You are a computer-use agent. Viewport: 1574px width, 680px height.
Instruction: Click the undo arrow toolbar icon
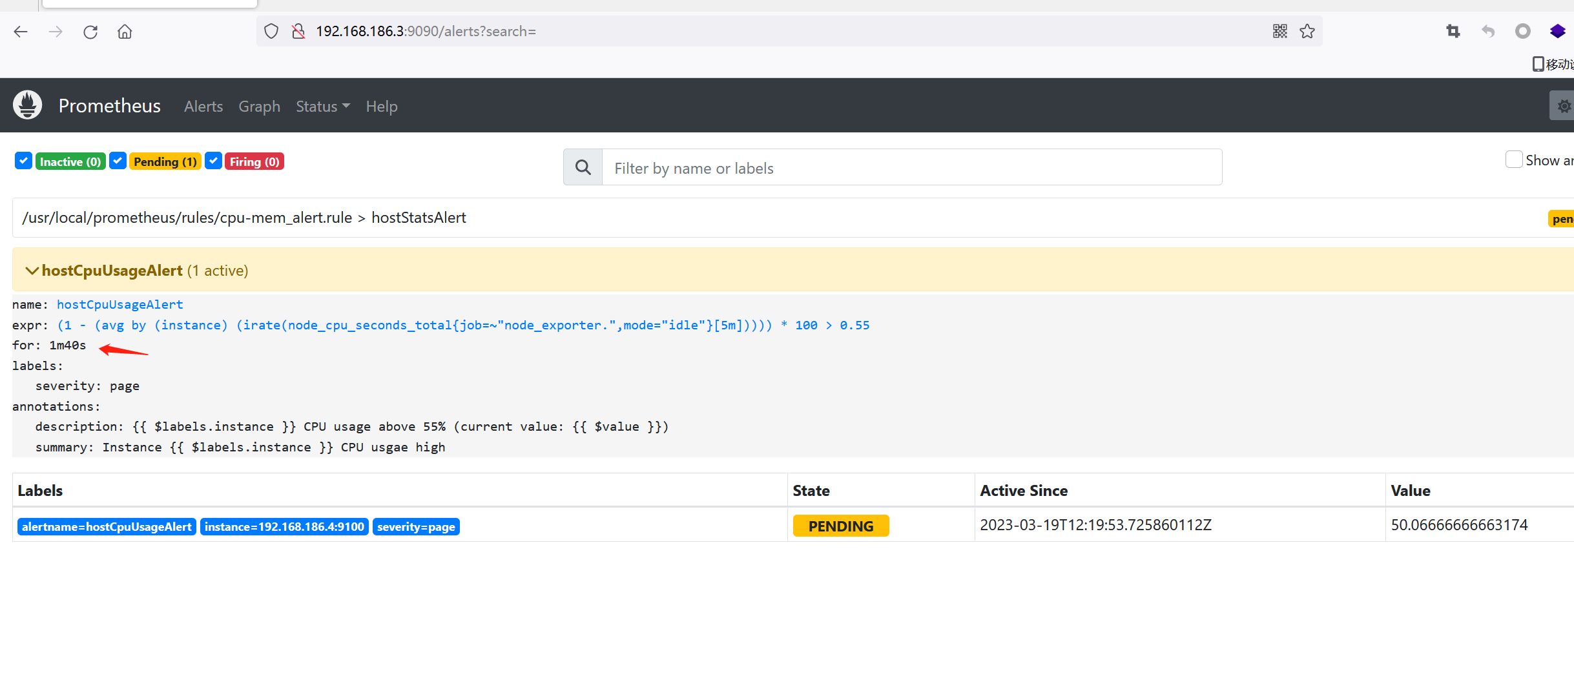coord(1488,31)
